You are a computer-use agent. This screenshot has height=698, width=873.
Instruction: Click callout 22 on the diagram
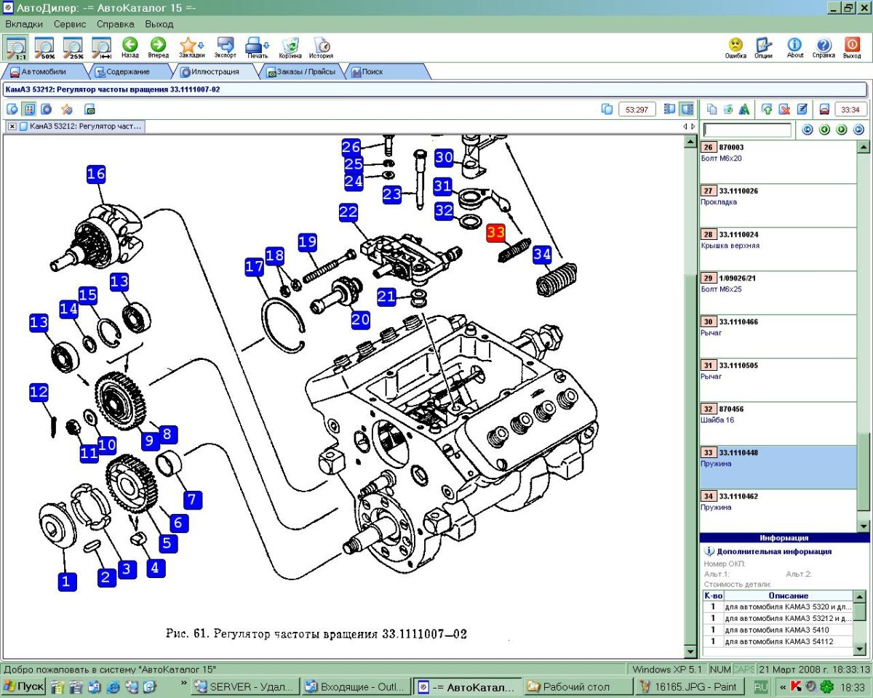click(x=348, y=212)
